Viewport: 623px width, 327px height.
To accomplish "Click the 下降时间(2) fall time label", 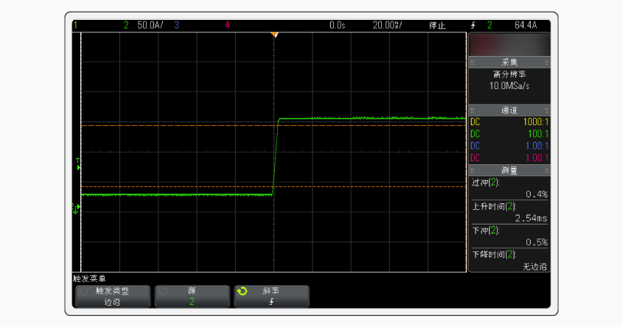I will point(494,254).
